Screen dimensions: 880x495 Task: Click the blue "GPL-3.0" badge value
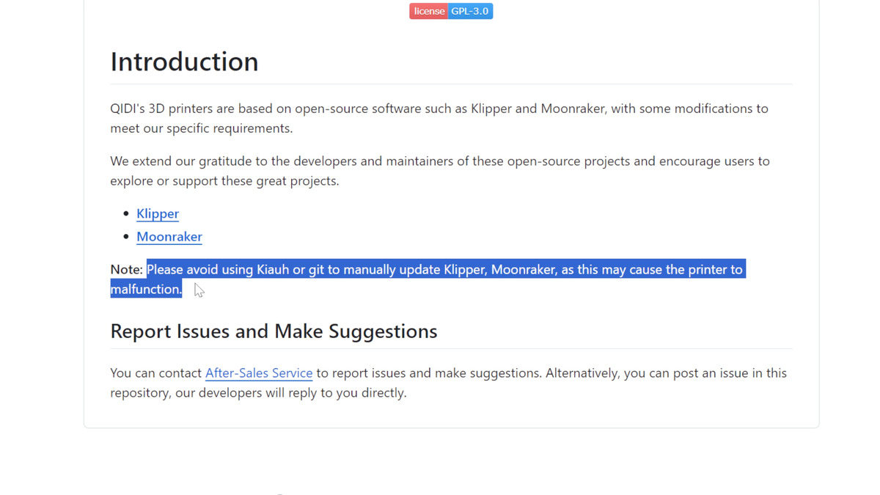470,11
